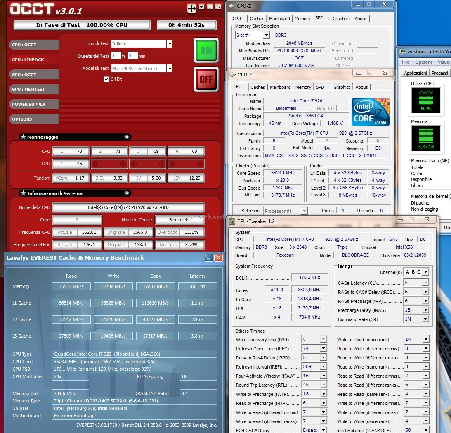Screen dimensions: 451x433
Task: Switch to Graphics tab in front CPU-Z
Action: point(342,87)
